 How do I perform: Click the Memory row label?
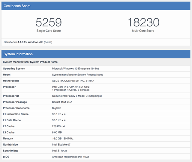tap(8, 139)
